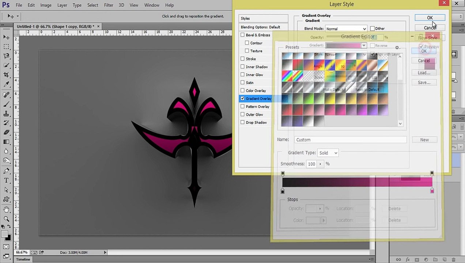This screenshot has width=465, height=263.
Task: Select the Quick Selection tool
Action: tap(7, 65)
